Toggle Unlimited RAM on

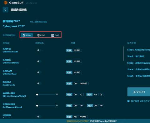[x=39, y=72]
